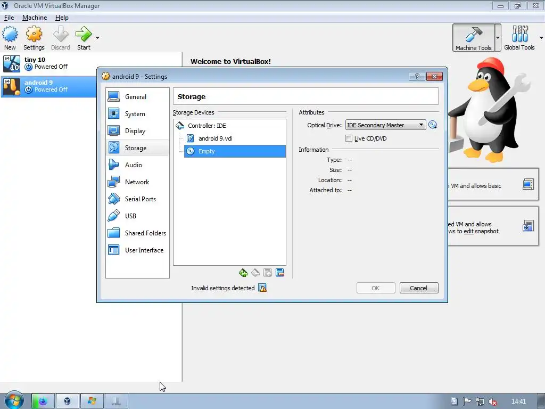Click the muted volume tray icon
The image size is (545, 409).
492,402
